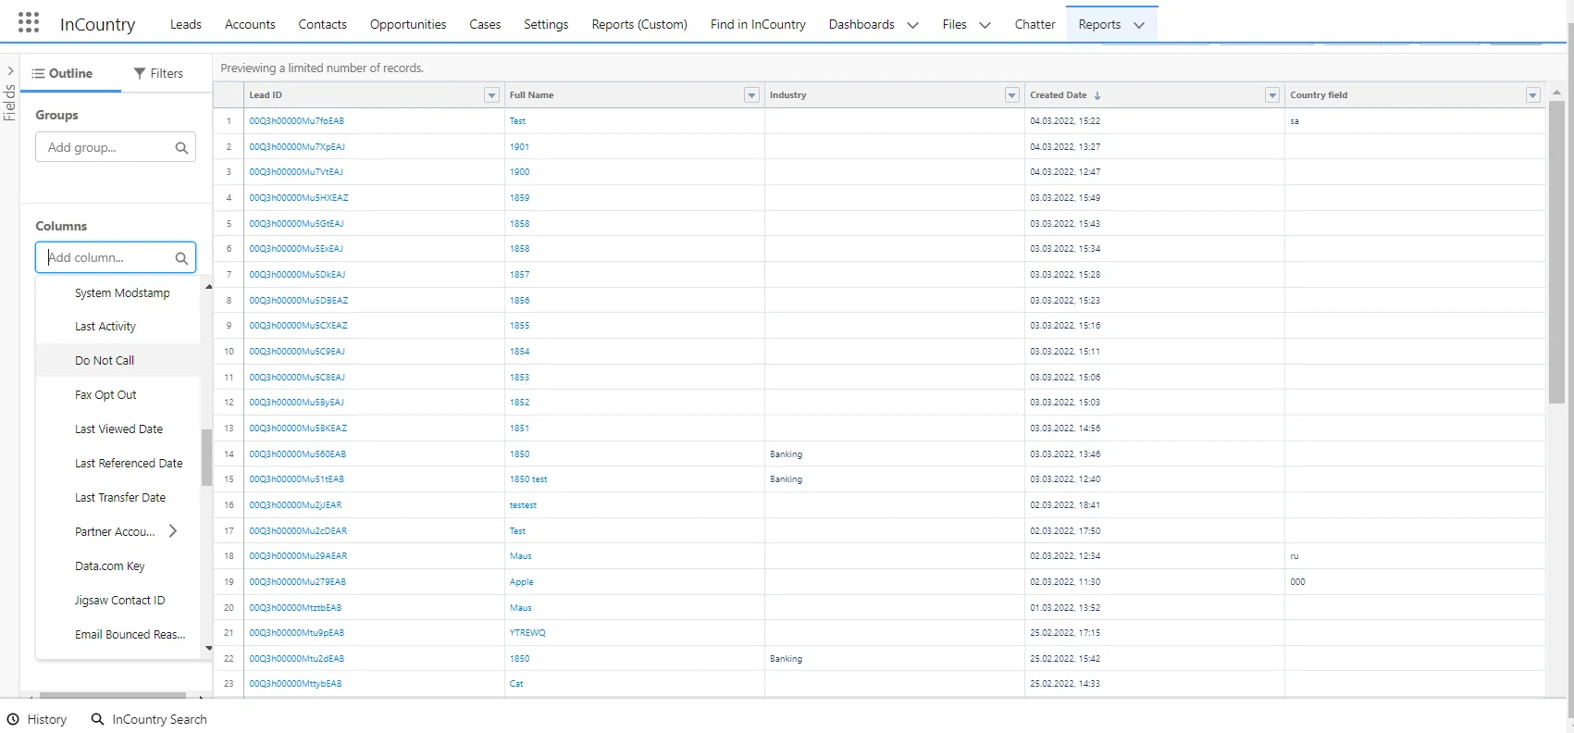Click the InCountry Search magnifier icon

coord(97,719)
